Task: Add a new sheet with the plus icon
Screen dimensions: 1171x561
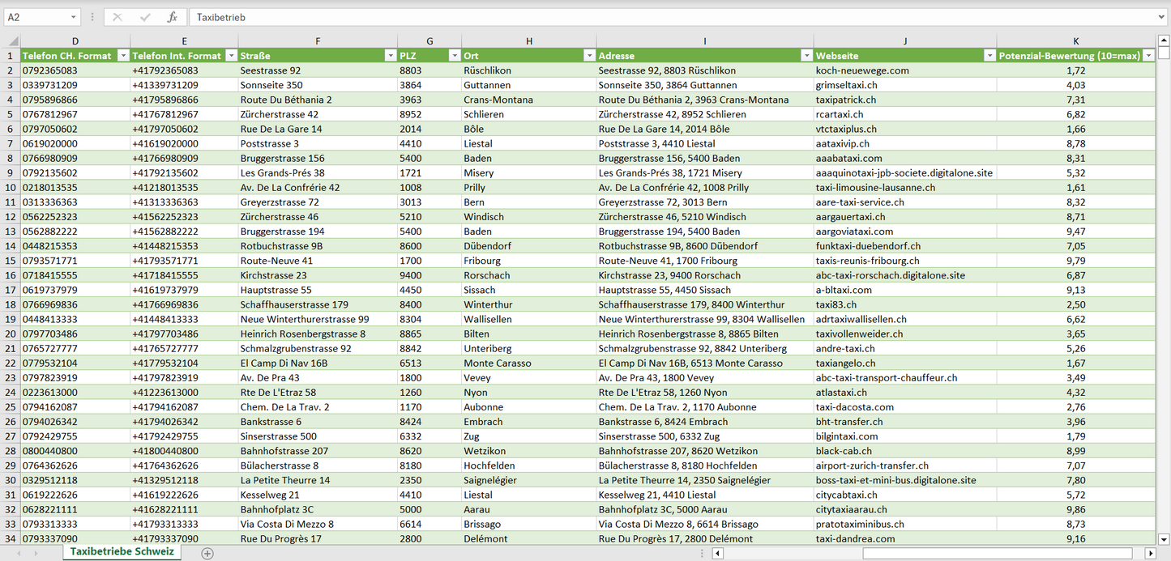Action: point(207,553)
